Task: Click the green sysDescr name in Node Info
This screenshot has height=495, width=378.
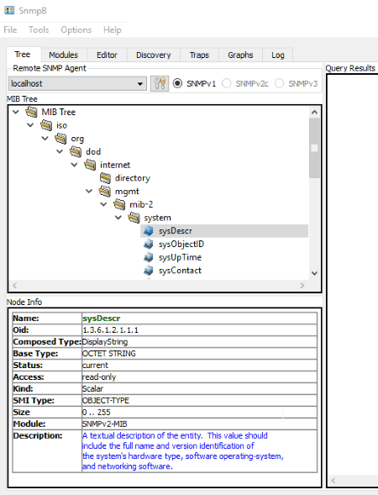Action: click(102, 319)
